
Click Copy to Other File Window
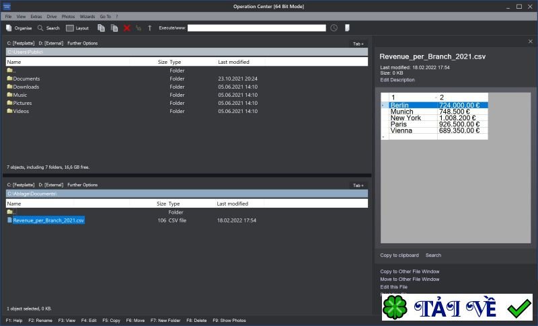click(x=410, y=272)
